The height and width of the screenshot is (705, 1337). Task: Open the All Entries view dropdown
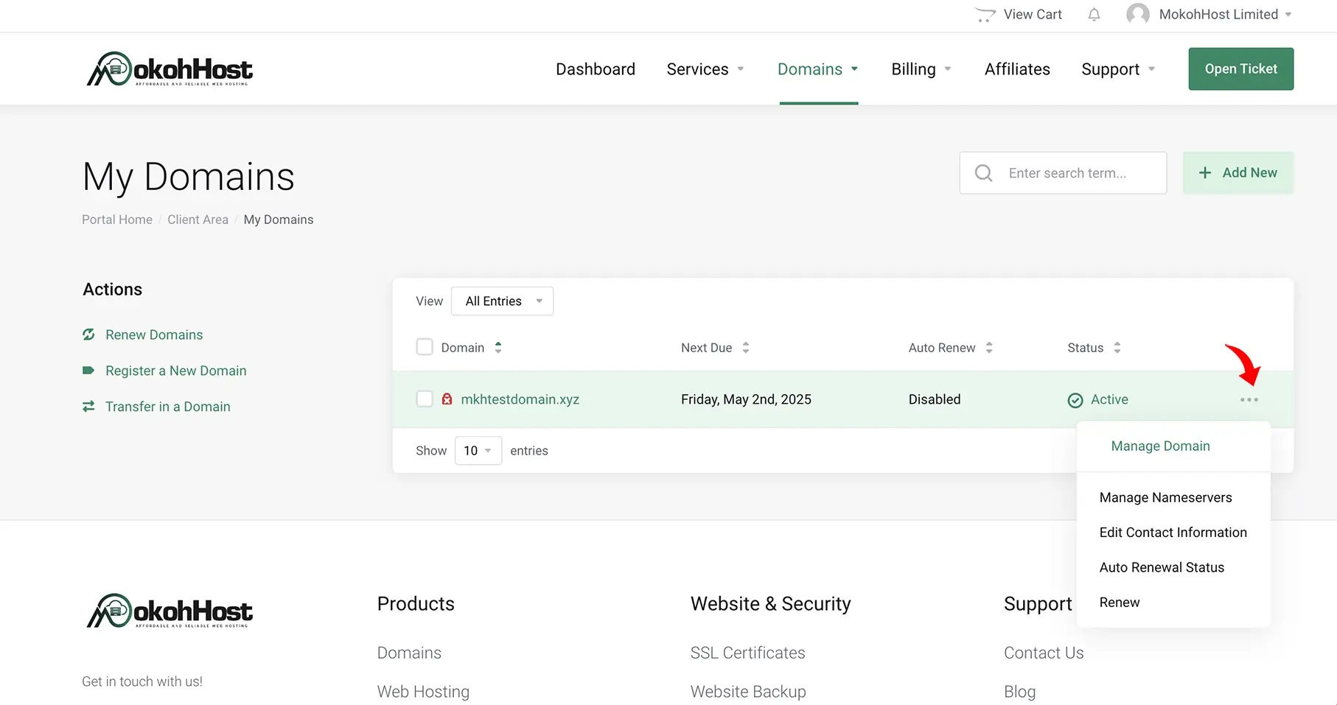point(503,301)
